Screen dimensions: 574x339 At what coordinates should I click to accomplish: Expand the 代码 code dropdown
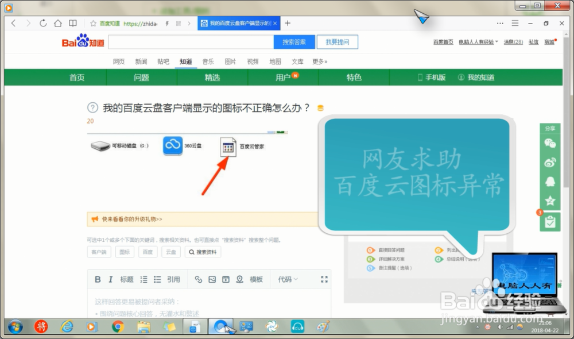pos(288,279)
